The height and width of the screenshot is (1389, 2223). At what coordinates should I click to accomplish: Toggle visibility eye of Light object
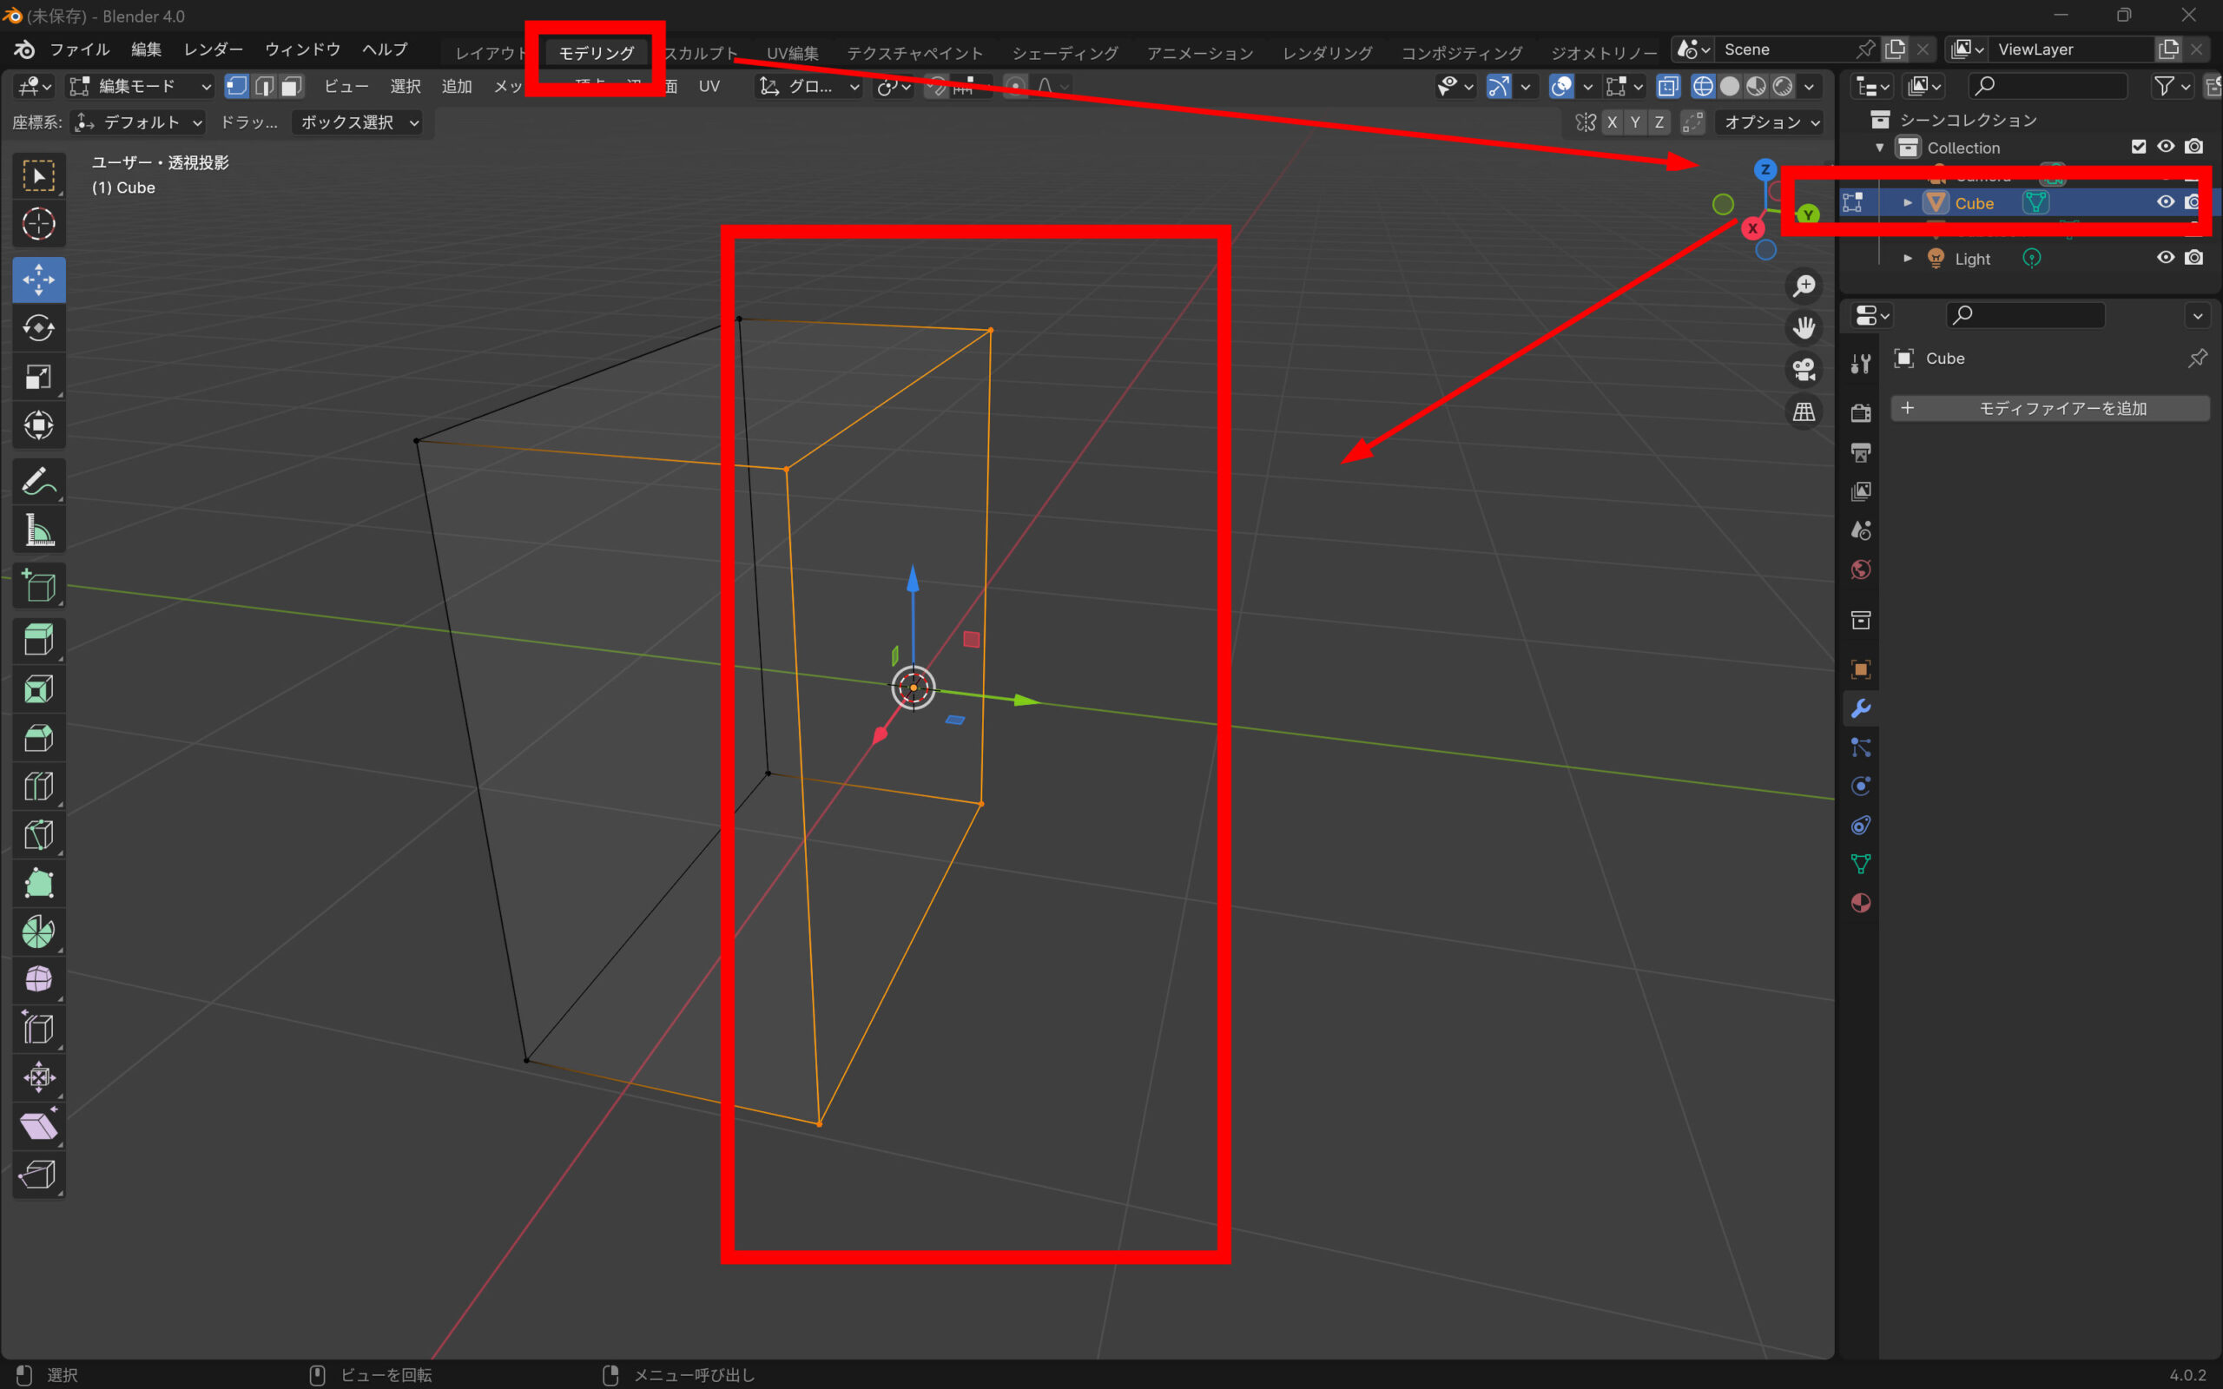click(x=2165, y=258)
